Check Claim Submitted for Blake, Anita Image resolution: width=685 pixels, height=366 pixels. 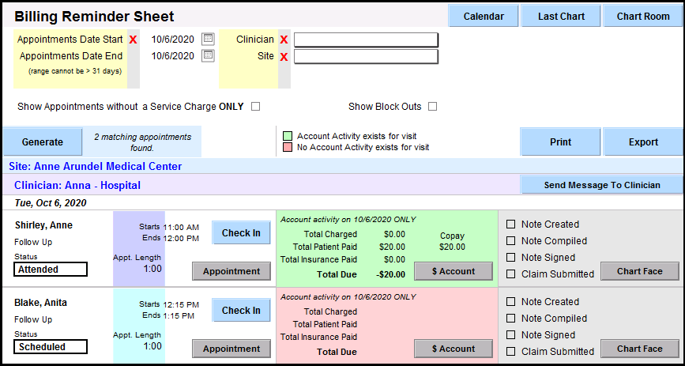510,352
